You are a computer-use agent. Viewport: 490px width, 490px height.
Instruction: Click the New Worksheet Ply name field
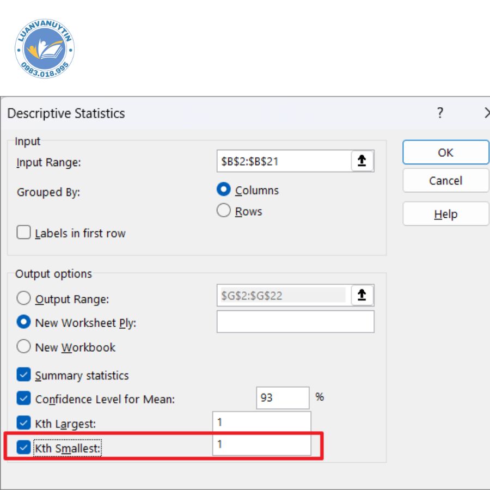coord(295,322)
